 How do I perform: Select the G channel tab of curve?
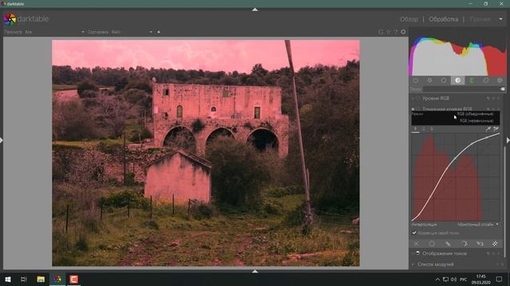coord(423,129)
